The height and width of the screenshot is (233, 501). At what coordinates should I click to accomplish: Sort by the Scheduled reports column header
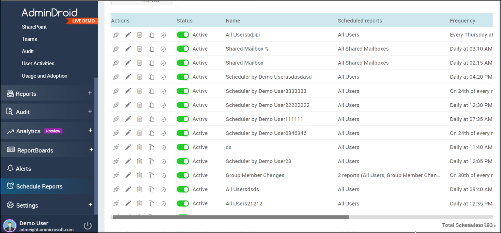click(360, 20)
